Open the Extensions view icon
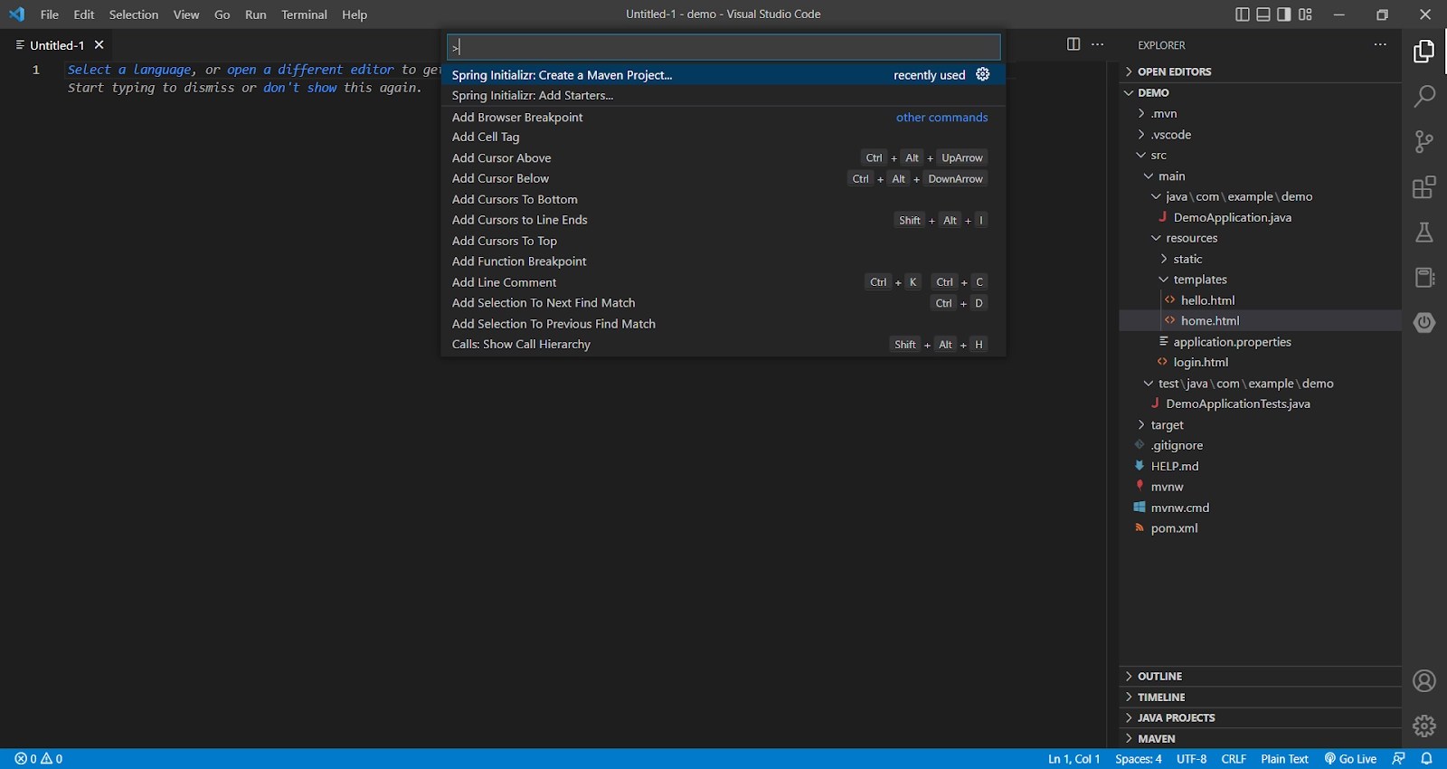This screenshot has height=769, width=1447. (x=1423, y=187)
